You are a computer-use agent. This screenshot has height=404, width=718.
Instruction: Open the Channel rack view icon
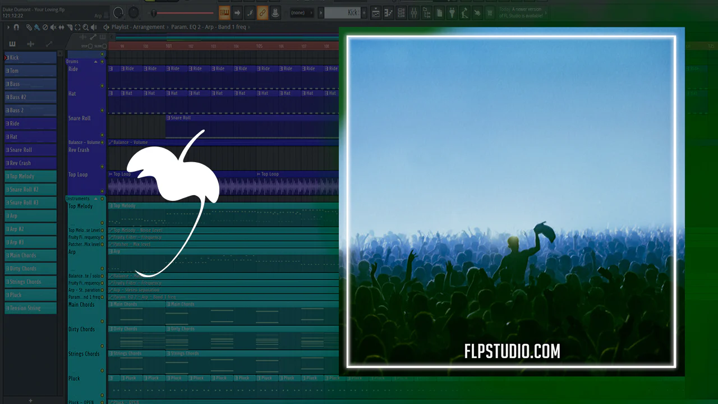[x=401, y=12]
